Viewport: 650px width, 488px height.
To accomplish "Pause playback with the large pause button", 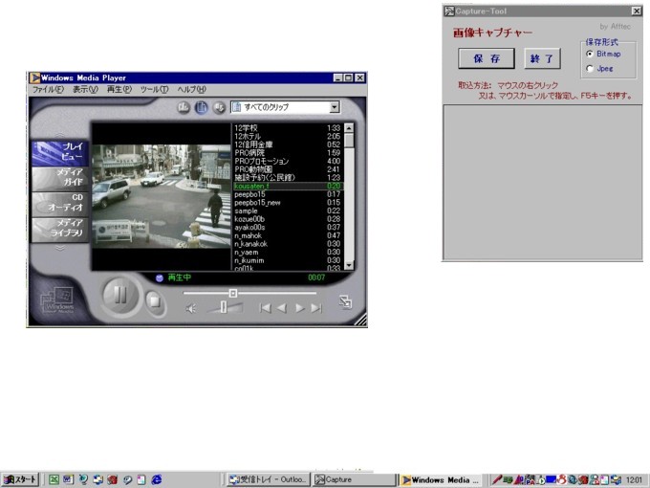I will point(120,296).
